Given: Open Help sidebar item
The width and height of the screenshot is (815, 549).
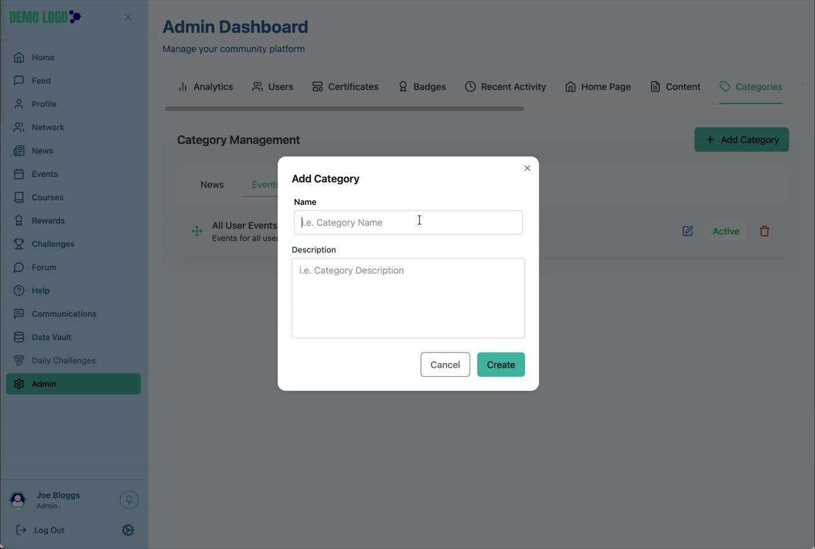Looking at the screenshot, I should pos(73,290).
